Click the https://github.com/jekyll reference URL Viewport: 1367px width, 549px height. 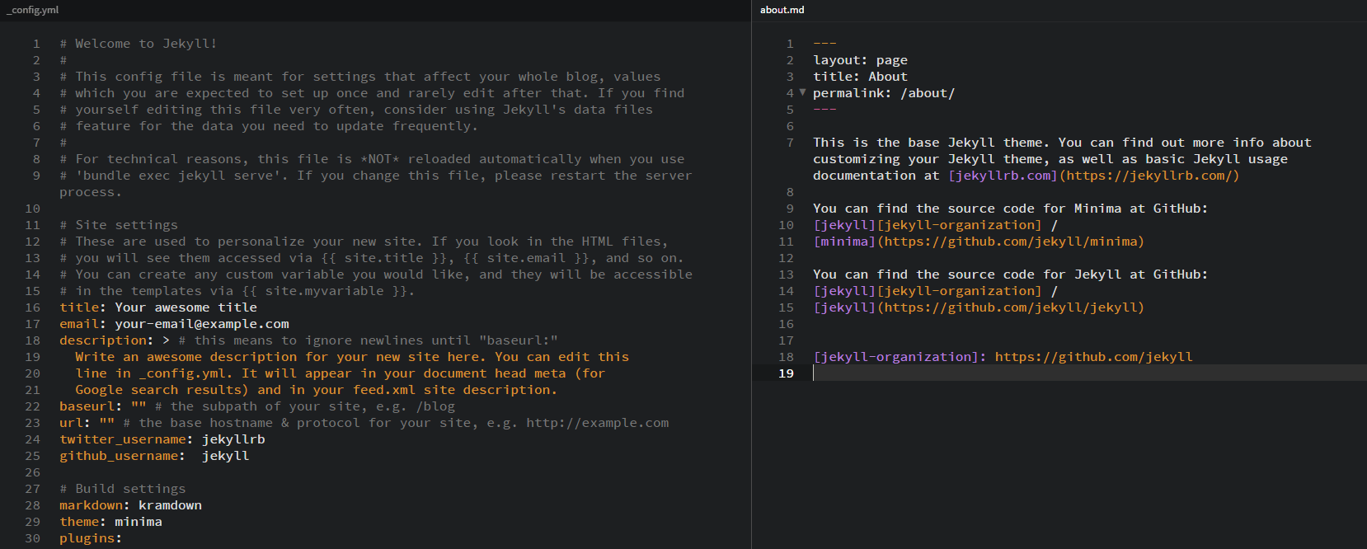tap(1093, 357)
